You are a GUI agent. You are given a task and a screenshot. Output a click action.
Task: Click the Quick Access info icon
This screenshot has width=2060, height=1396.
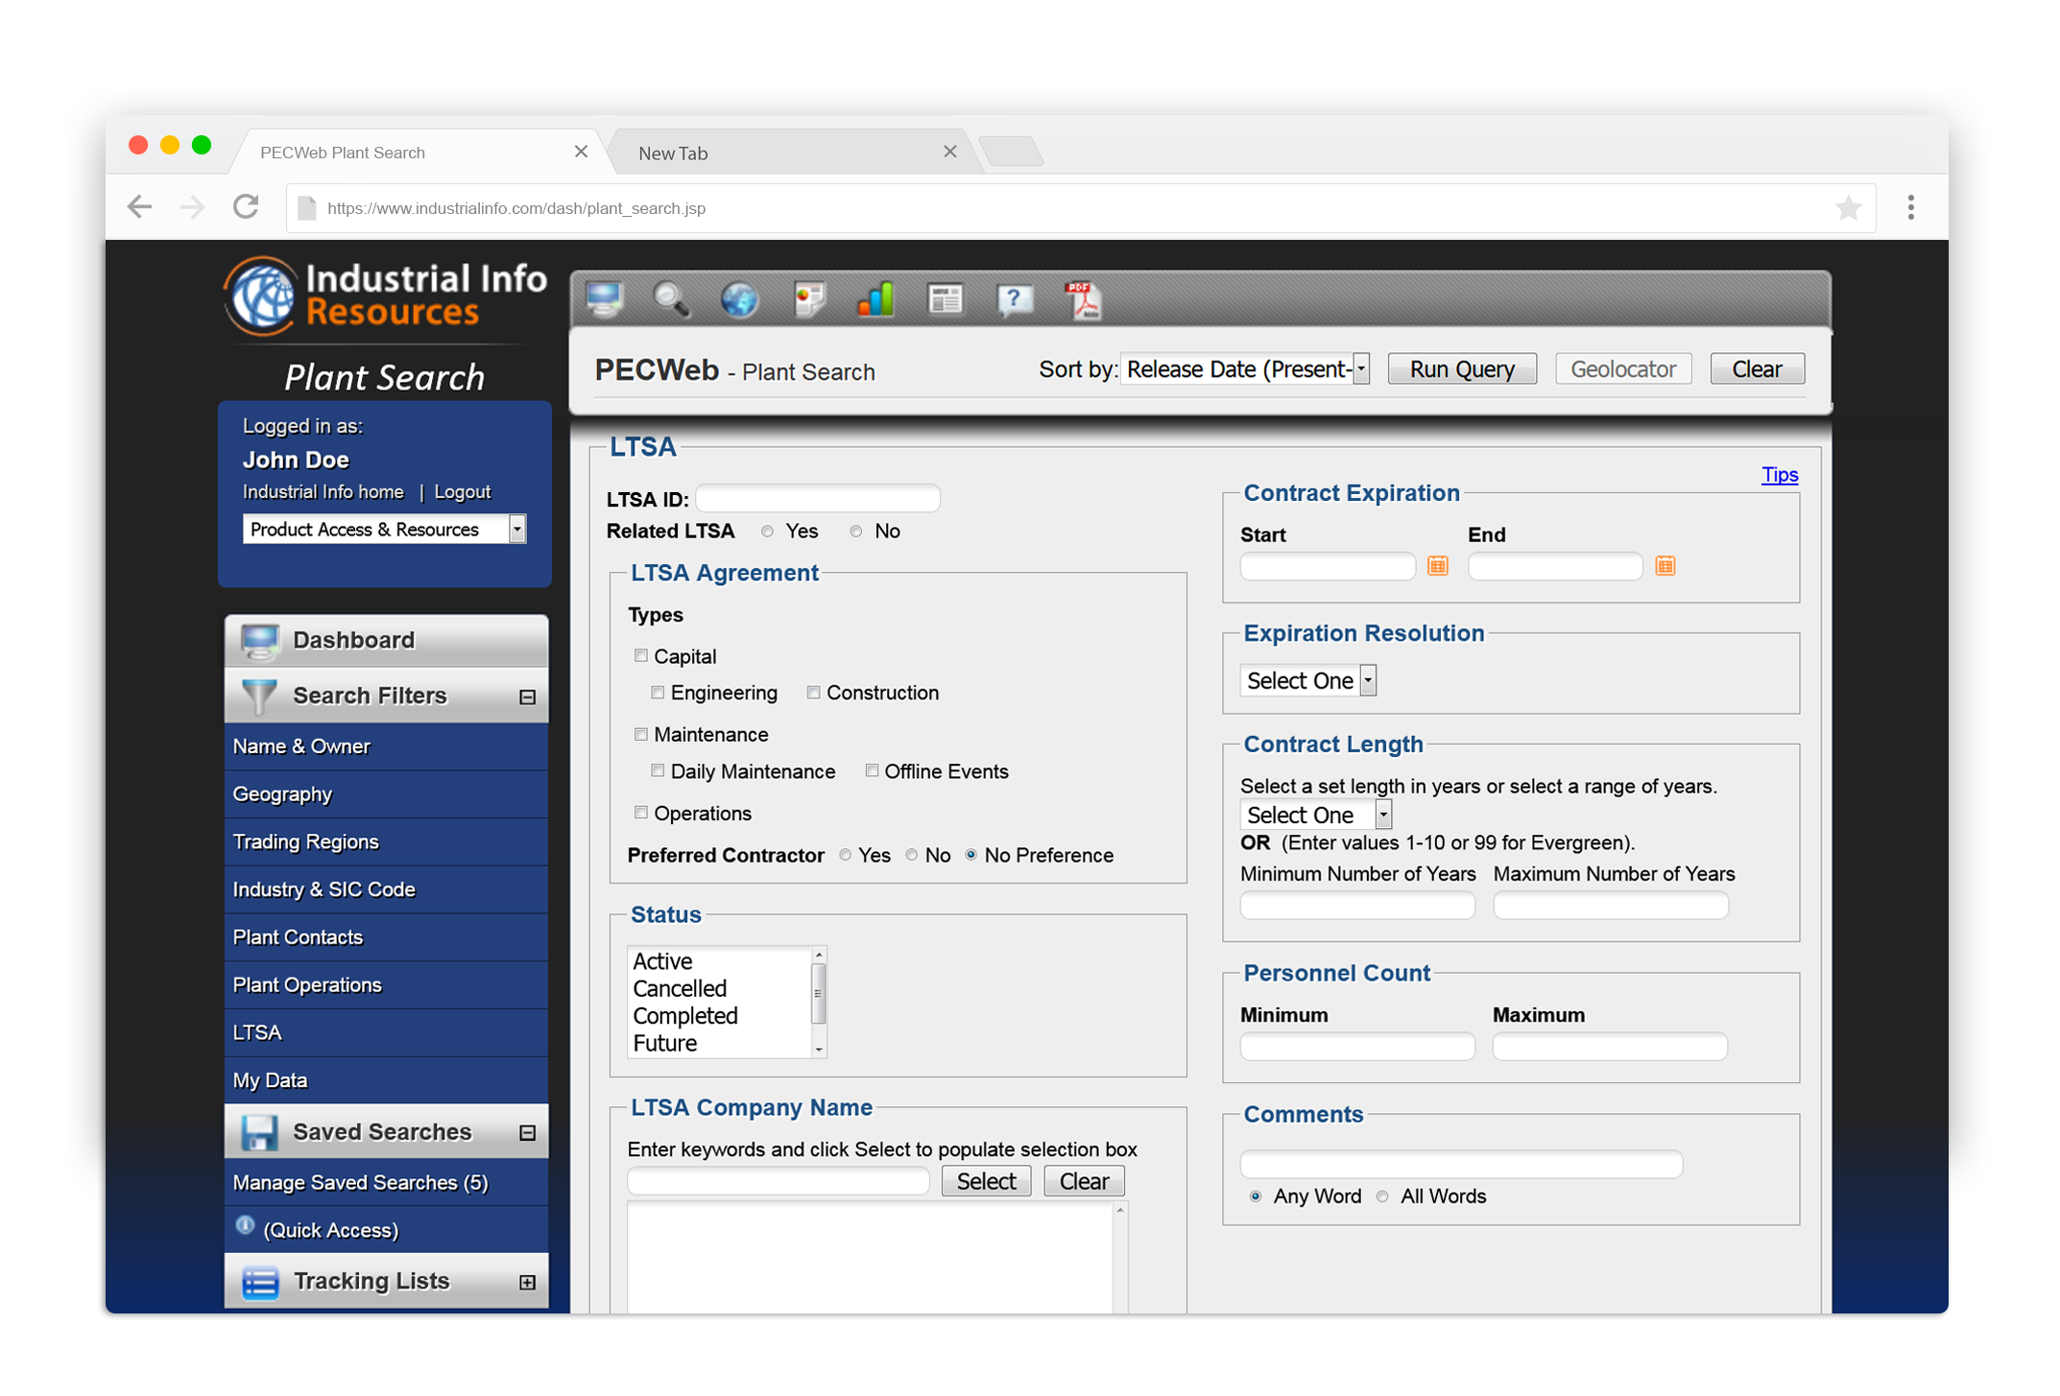point(245,1225)
